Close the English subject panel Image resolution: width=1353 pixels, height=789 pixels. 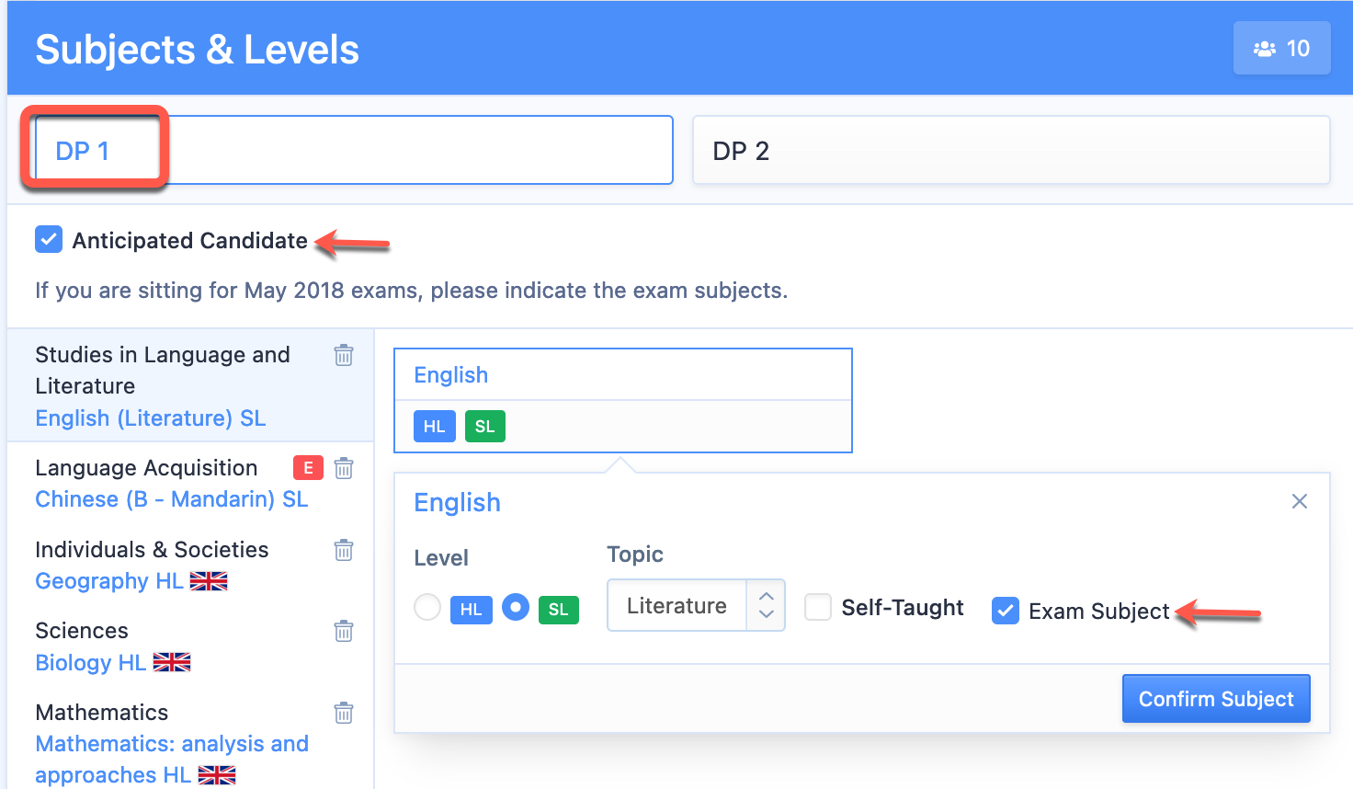(1300, 501)
